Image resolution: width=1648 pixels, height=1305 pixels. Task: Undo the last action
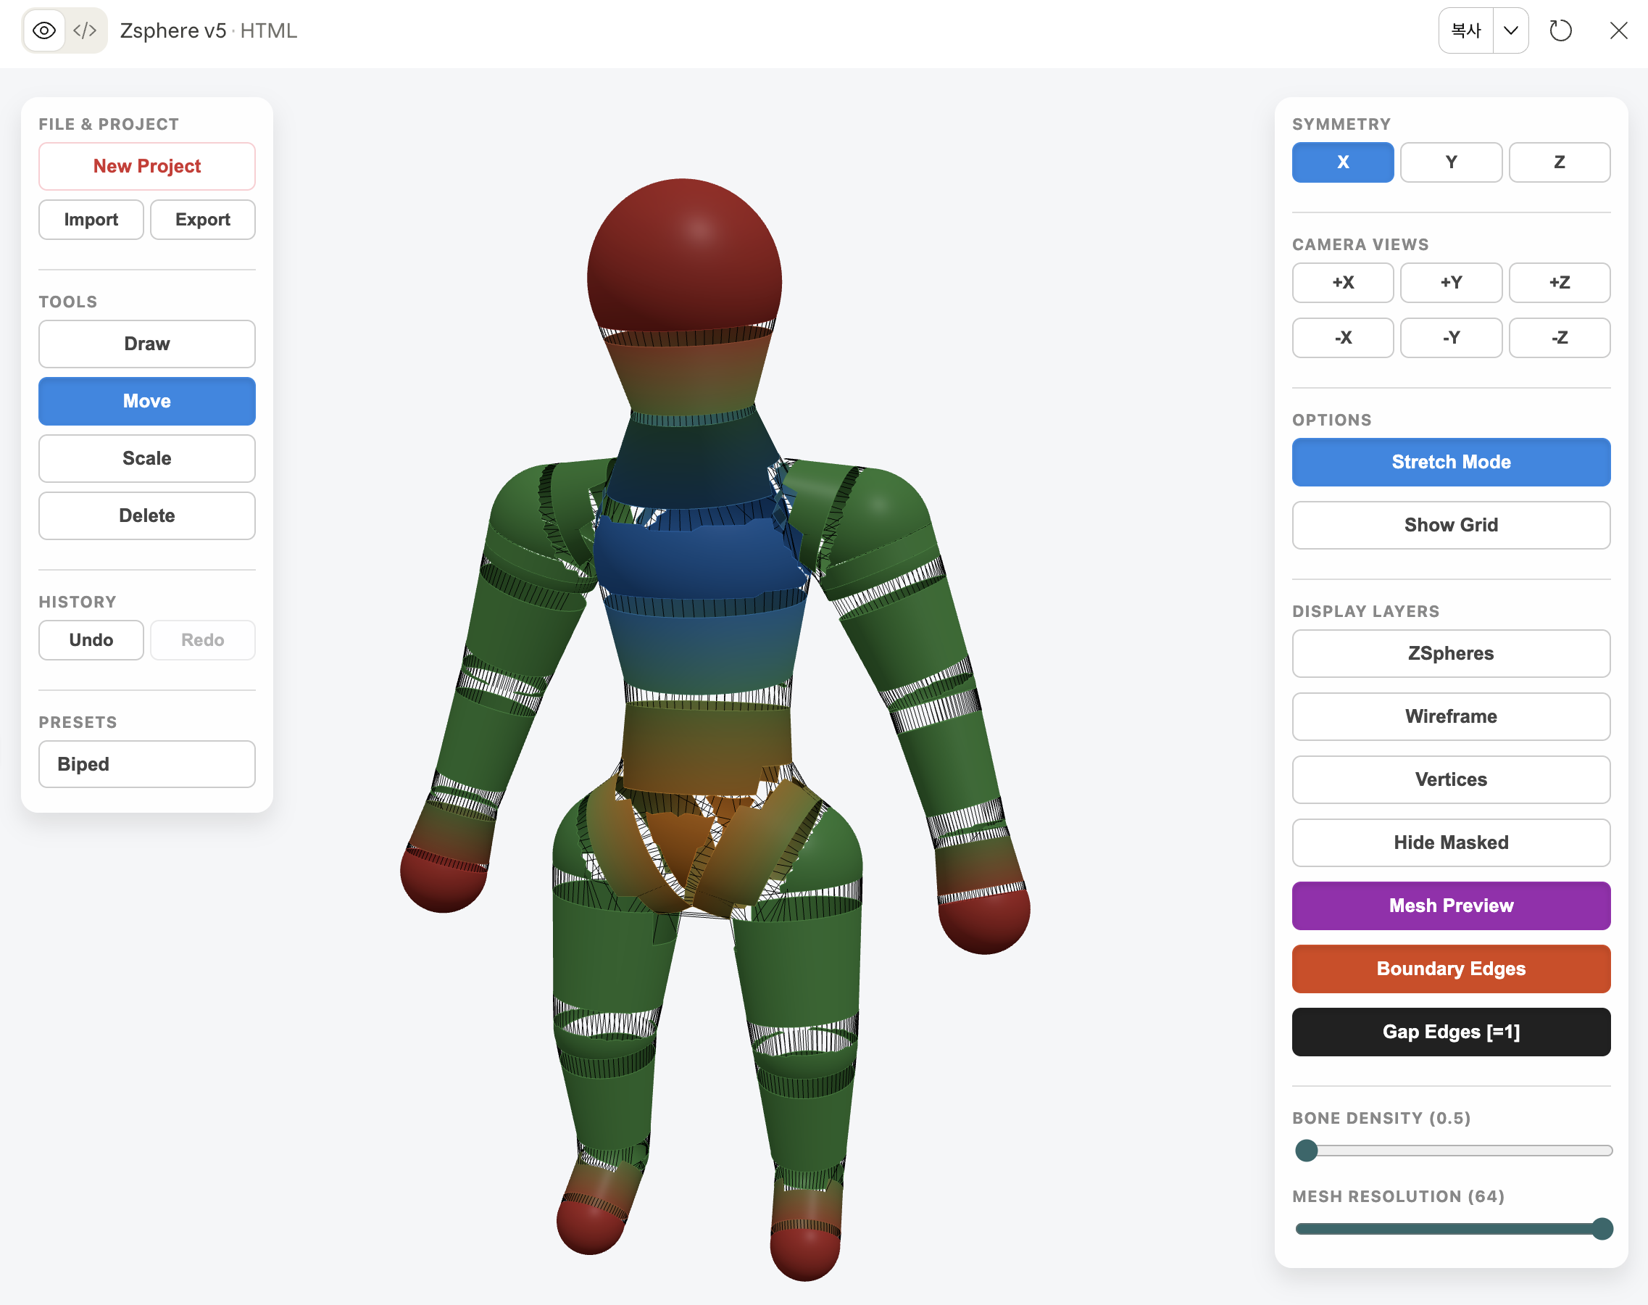pos(90,639)
